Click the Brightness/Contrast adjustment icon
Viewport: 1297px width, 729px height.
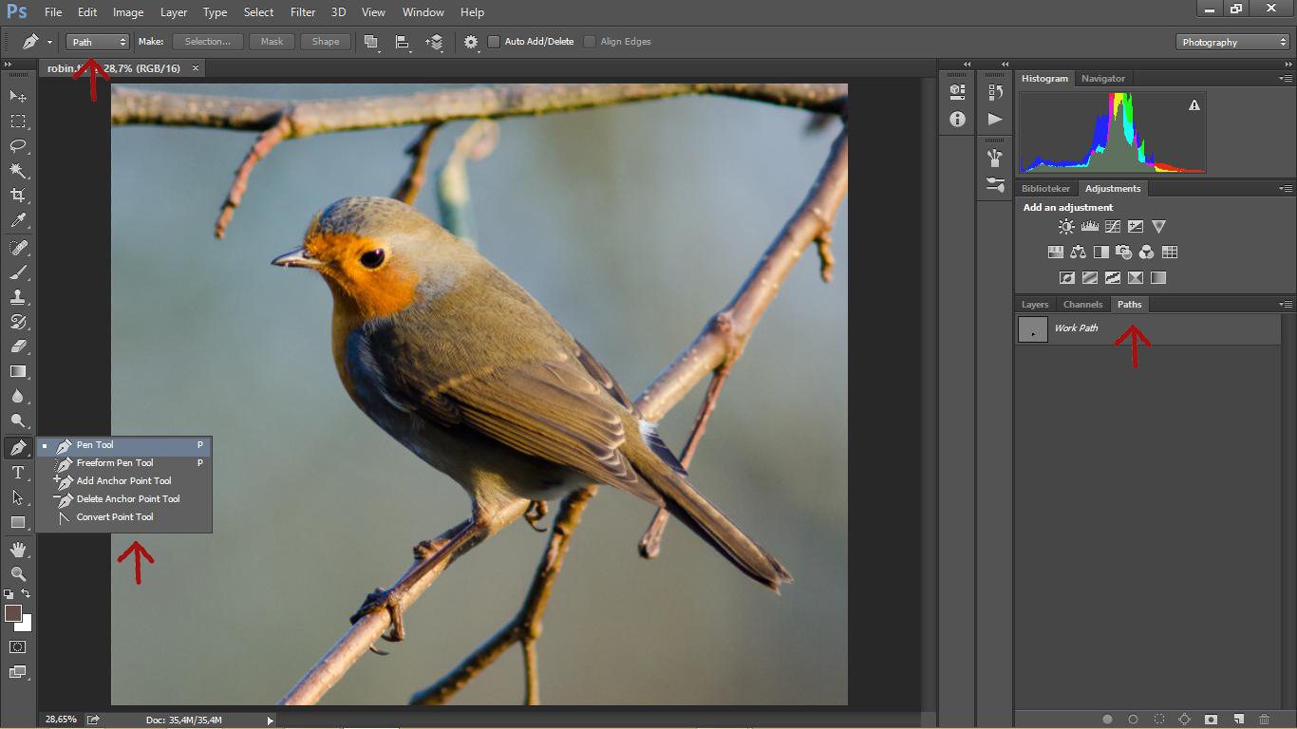(1066, 227)
